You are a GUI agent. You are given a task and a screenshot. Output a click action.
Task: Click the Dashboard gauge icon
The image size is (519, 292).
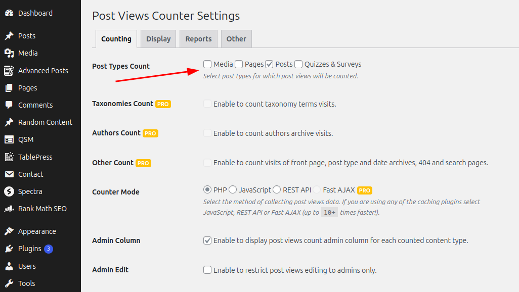pos(9,13)
